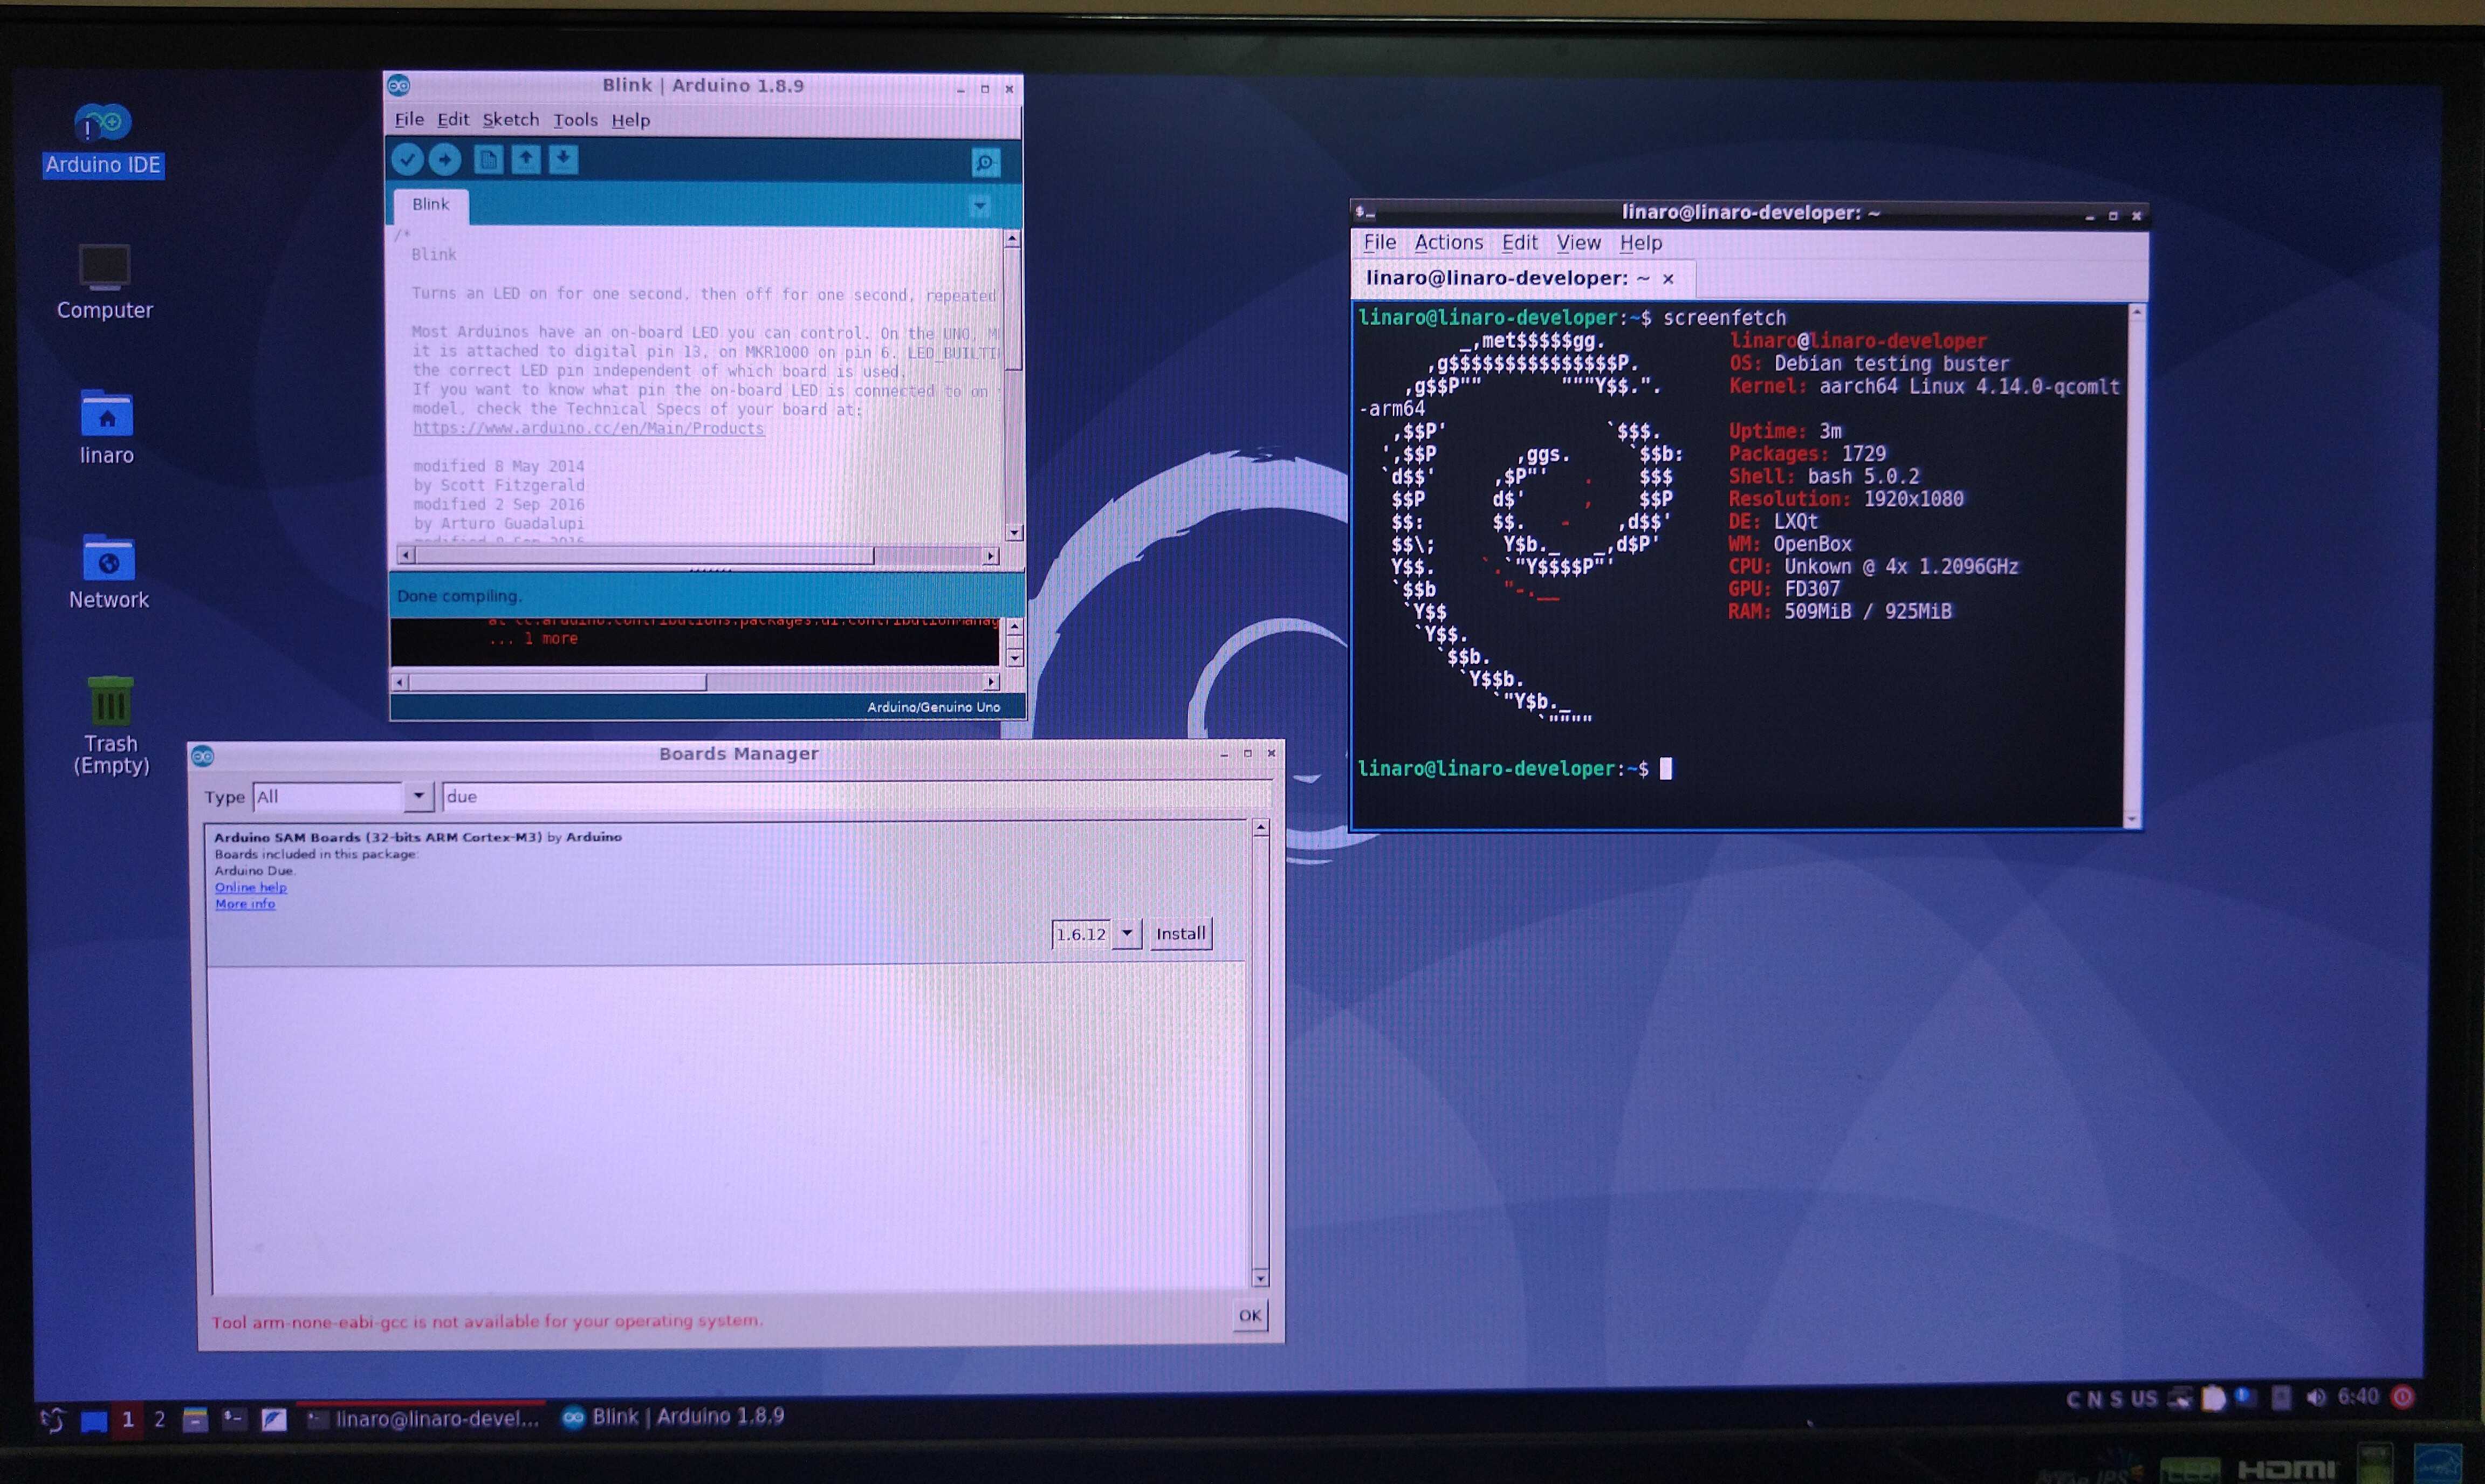This screenshot has width=2485, height=1484.
Task: Toggle show desktop button in taskbar
Action: coord(94,1421)
